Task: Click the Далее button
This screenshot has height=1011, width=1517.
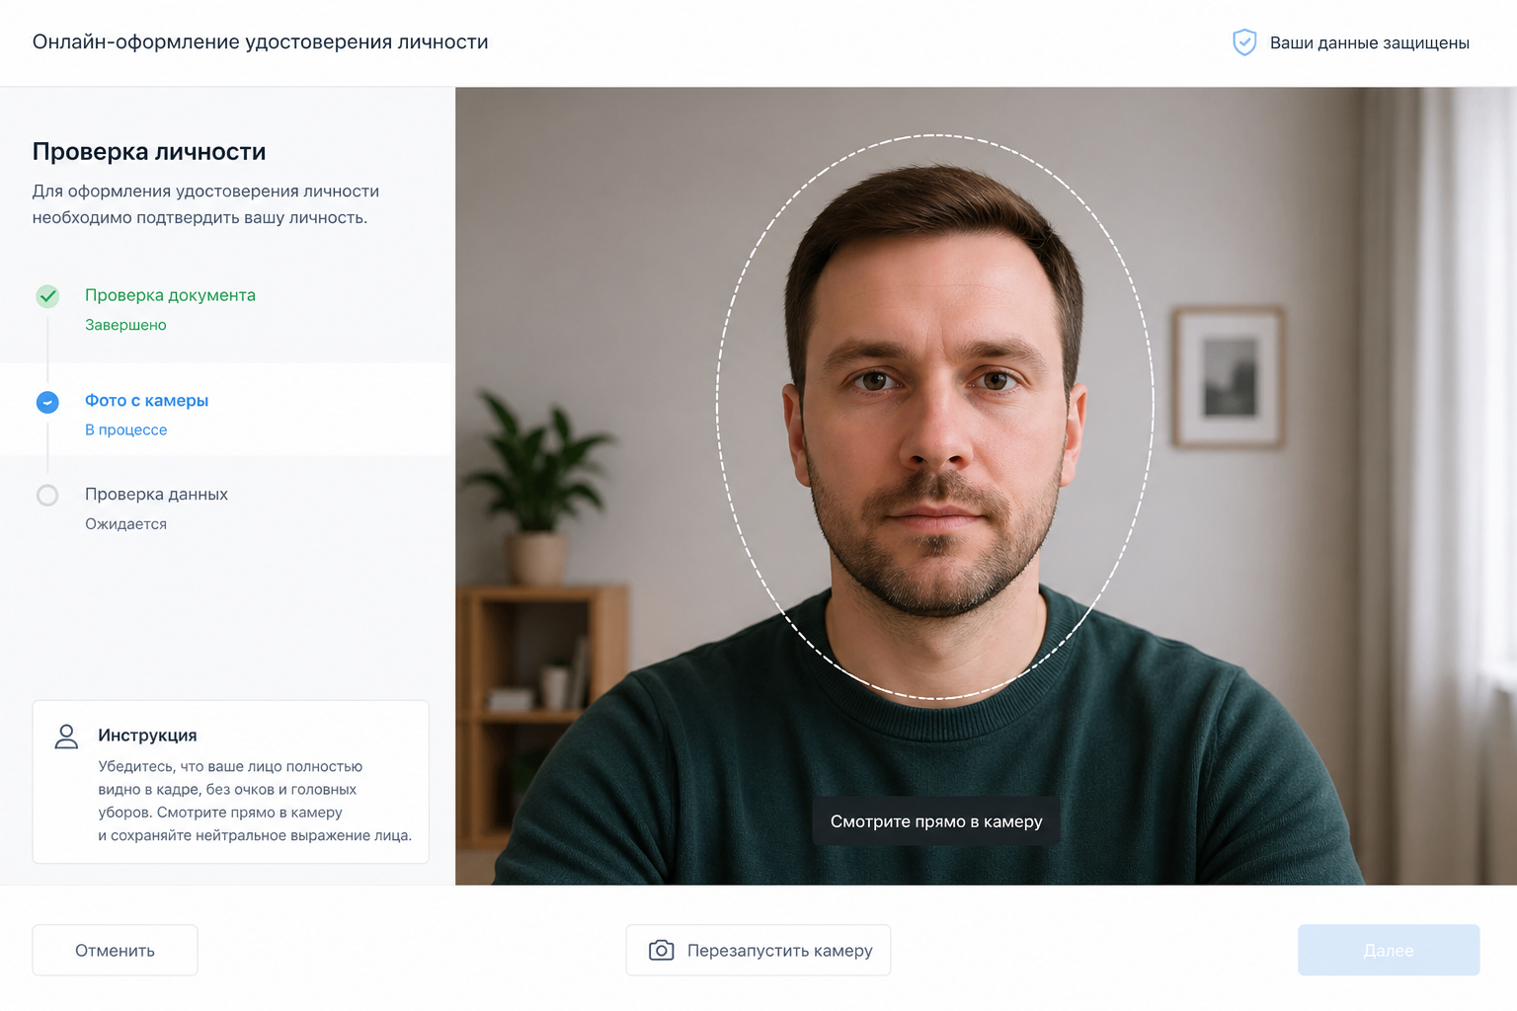Action: (1388, 951)
